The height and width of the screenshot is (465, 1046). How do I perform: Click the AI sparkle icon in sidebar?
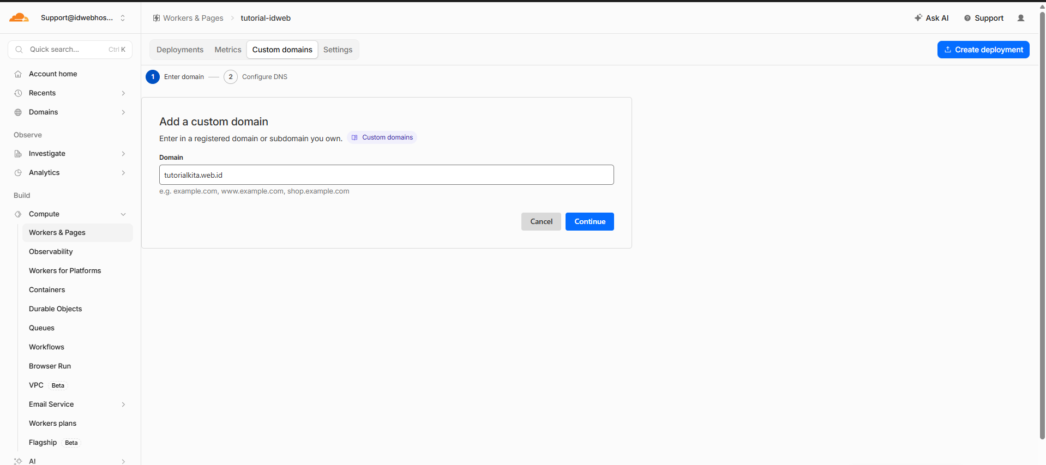tap(18, 461)
